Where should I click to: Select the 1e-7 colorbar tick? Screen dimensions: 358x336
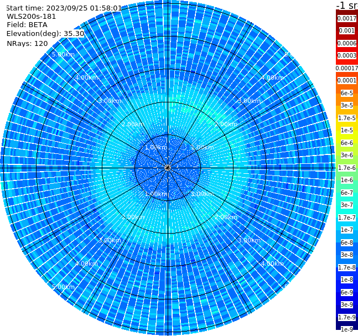tap(347, 230)
